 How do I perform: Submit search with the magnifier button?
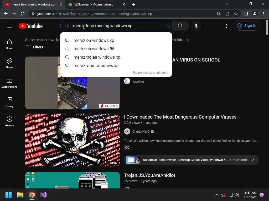(180, 26)
